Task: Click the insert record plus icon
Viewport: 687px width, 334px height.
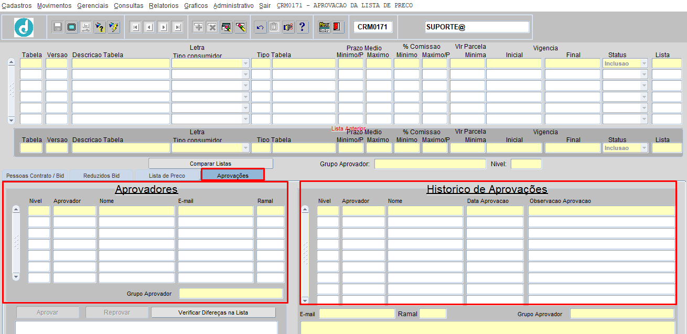Action: tap(198, 27)
